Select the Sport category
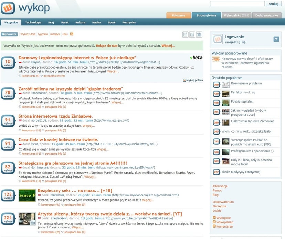Image resolution: width=285 pixels, height=239 pixels. click(x=112, y=22)
